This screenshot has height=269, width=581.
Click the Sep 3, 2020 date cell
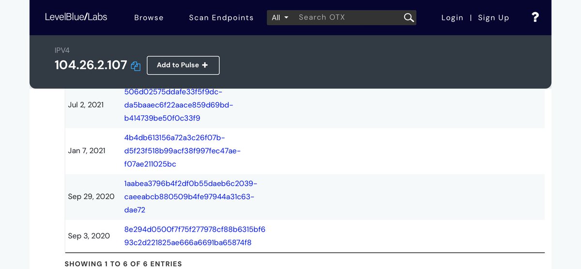[89, 236]
